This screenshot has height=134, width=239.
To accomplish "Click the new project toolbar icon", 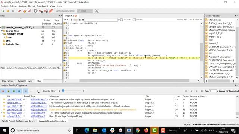I will [3, 11].
